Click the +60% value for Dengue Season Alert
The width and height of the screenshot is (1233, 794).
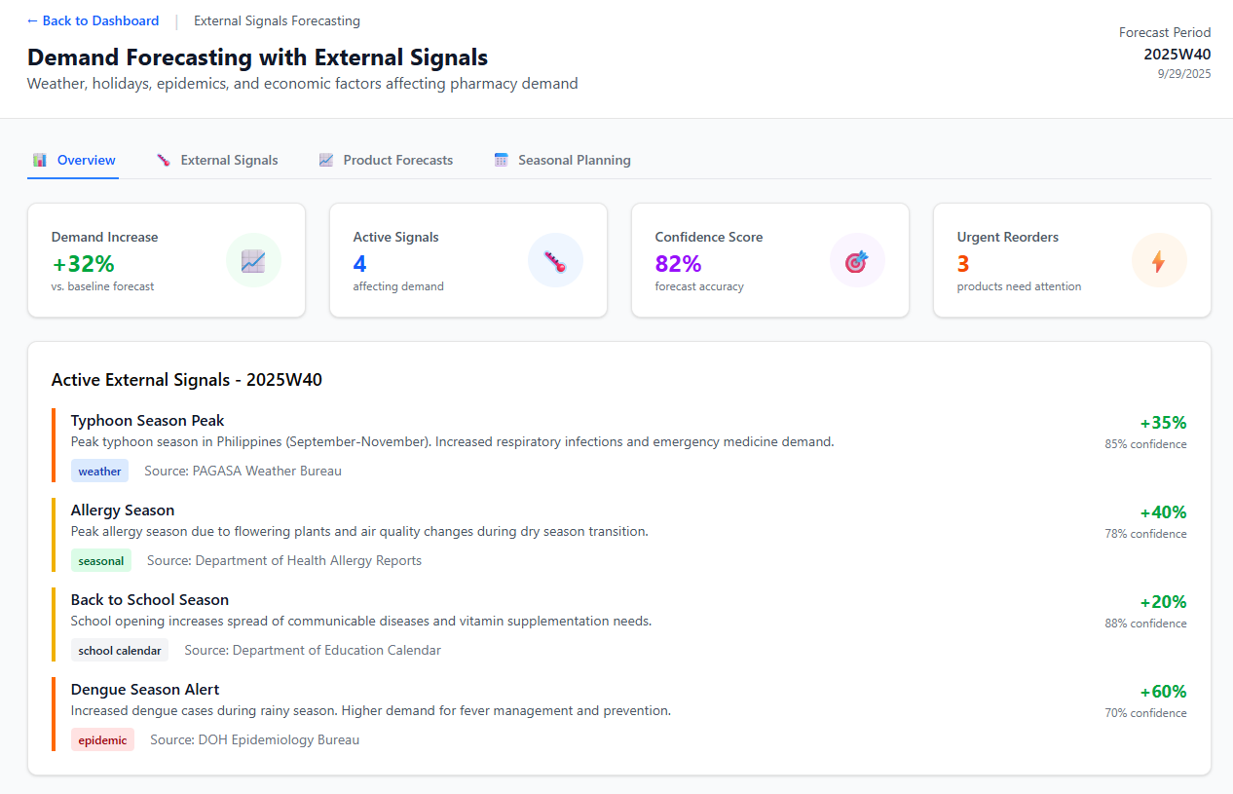(1164, 691)
